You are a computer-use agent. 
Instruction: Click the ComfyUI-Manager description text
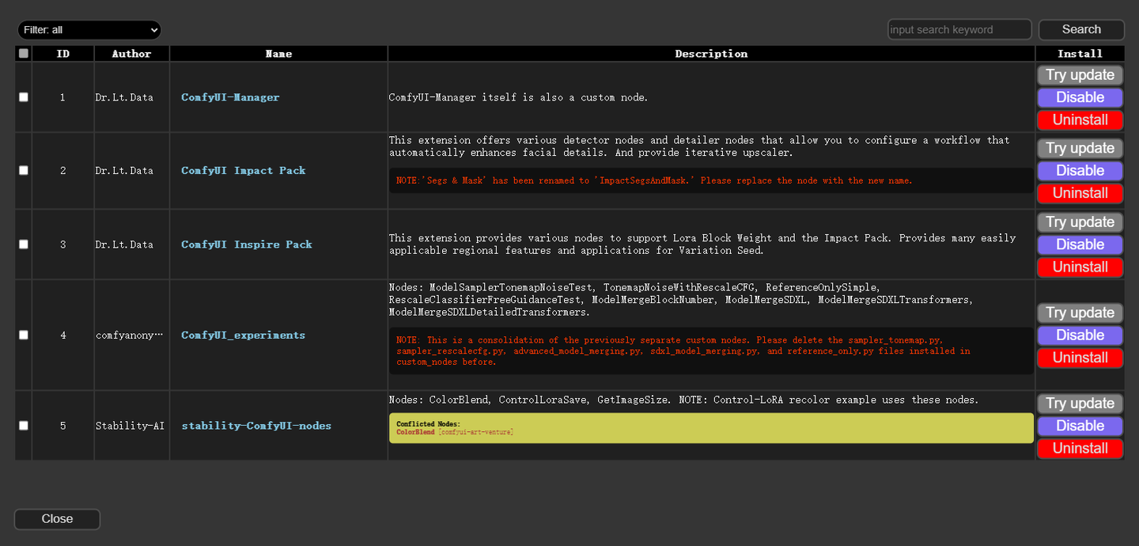[518, 97]
